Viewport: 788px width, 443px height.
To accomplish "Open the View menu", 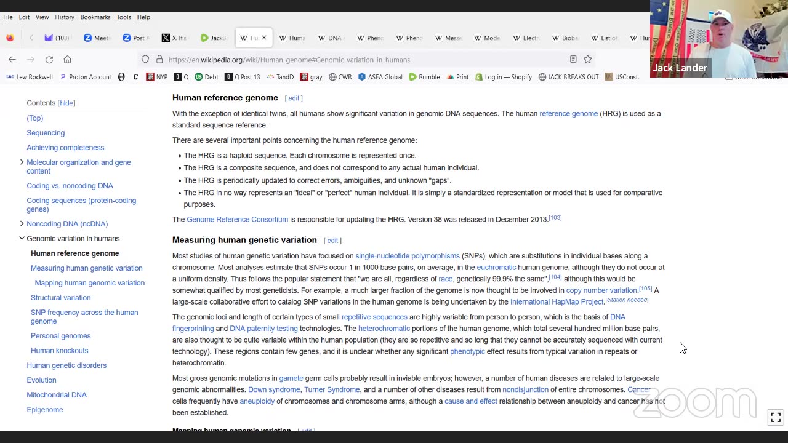I will coord(42,17).
